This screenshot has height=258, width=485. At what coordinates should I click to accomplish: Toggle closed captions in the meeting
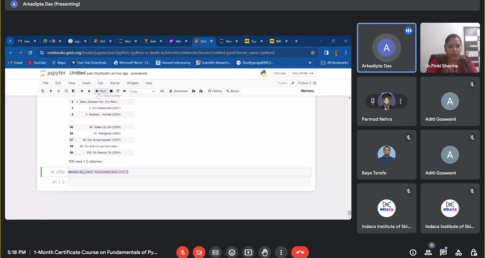click(216, 252)
